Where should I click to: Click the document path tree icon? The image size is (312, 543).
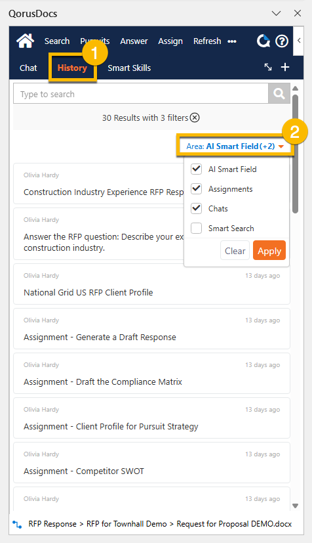point(17,524)
